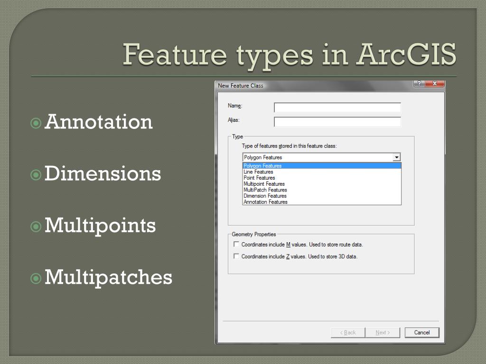Open the feature type dropdown arrow

[x=396, y=157]
